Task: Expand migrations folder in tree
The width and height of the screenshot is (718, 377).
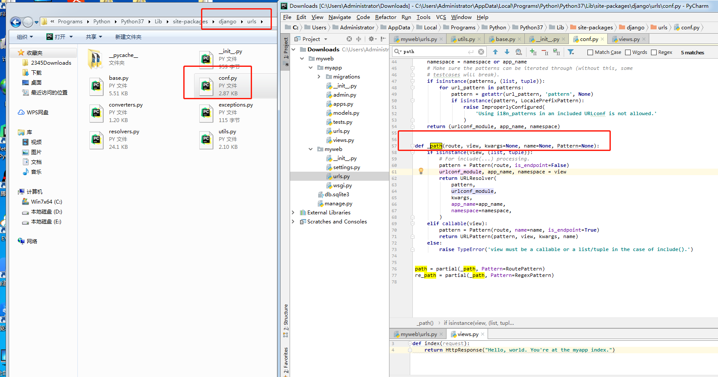Action: click(x=319, y=77)
